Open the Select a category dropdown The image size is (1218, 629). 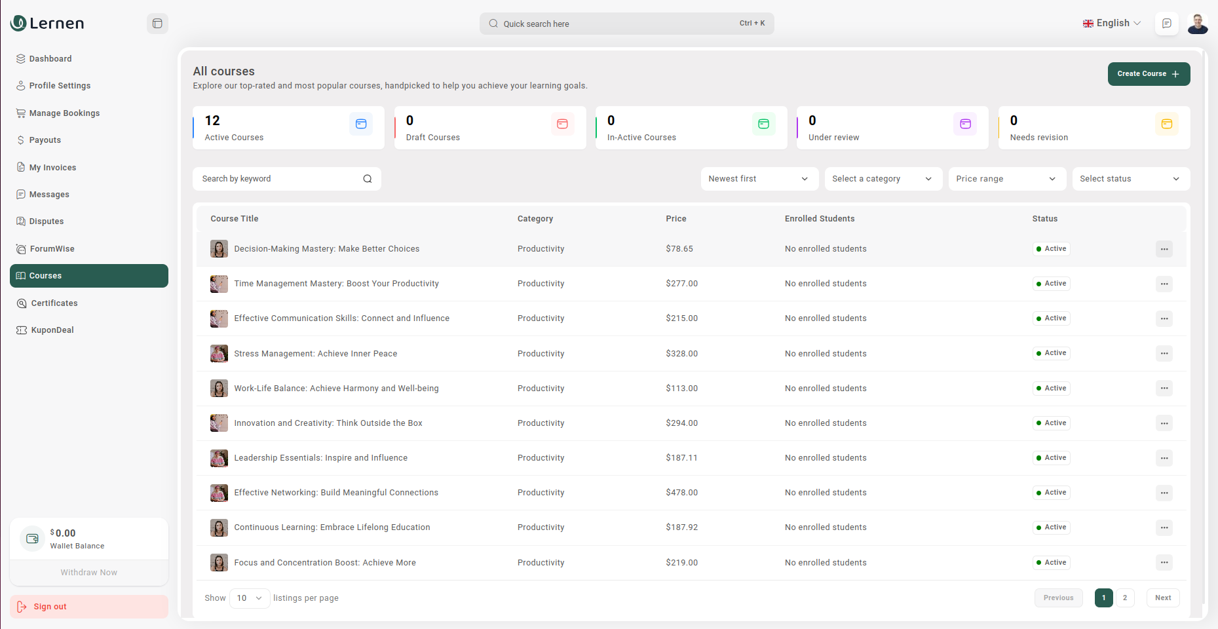(883, 179)
